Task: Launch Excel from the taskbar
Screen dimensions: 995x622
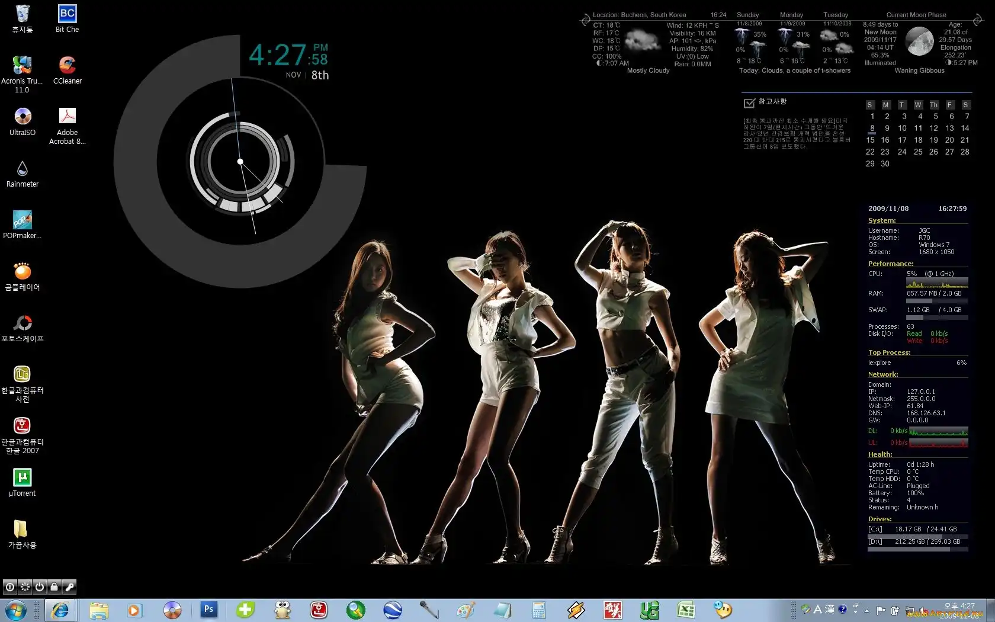Action: point(686,610)
